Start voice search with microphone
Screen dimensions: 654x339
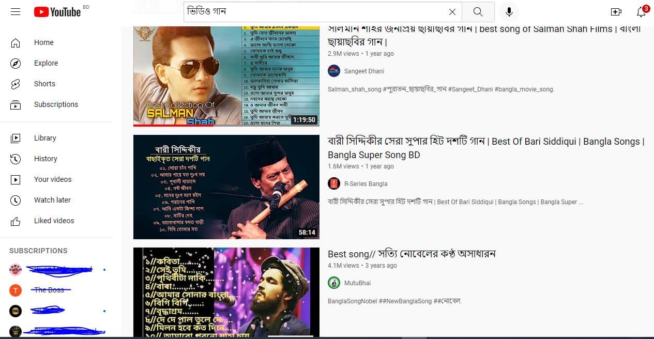[509, 12]
